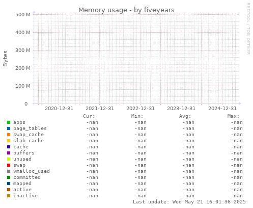Click the red swap legend swatch
253x208 pixels.
[9, 165]
